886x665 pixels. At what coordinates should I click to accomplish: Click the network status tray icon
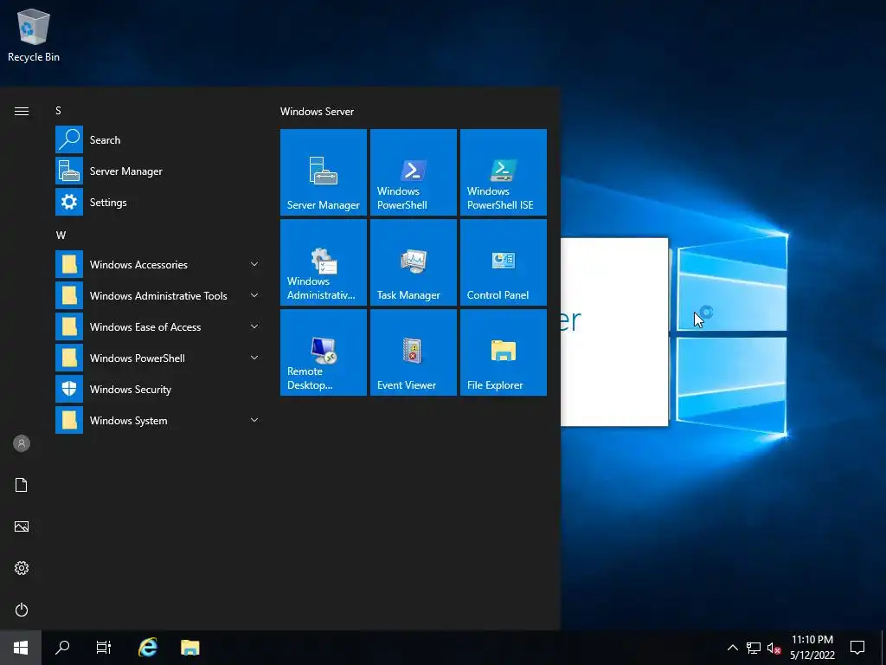pos(754,648)
